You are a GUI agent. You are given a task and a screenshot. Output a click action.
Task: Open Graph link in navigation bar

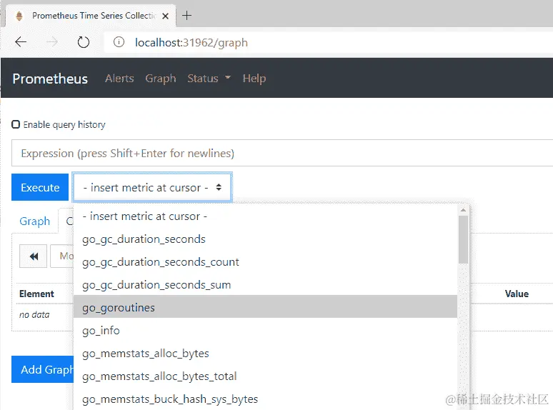(x=161, y=78)
